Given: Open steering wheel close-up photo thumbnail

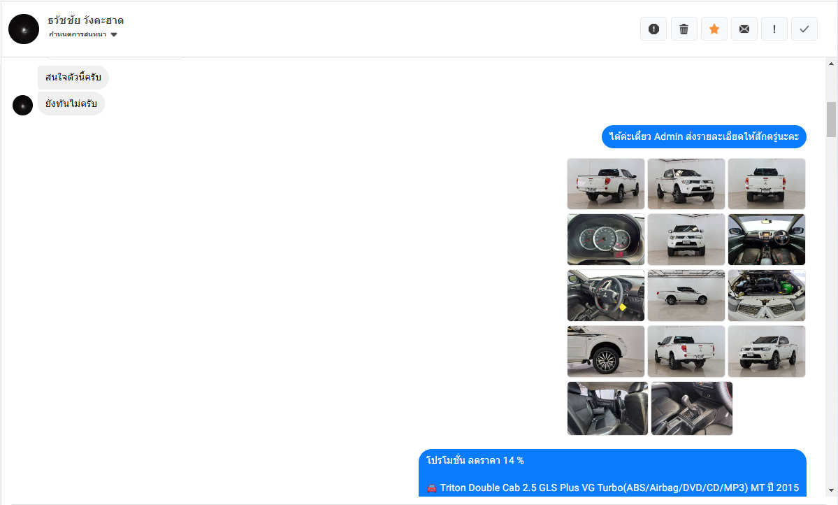Looking at the screenshot, I should click(x=605, y=295).
